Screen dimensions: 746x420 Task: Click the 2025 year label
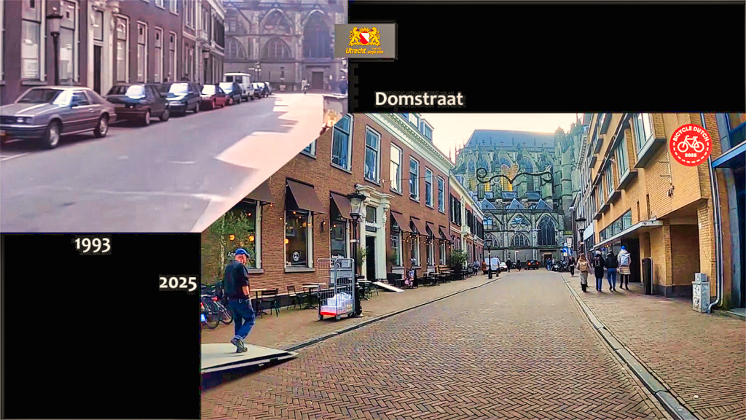tap(178, 284)
